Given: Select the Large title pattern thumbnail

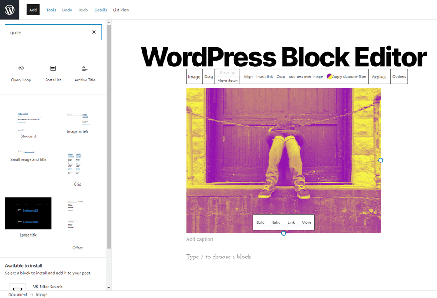Looking at the screenshot, I should [28, 213].
